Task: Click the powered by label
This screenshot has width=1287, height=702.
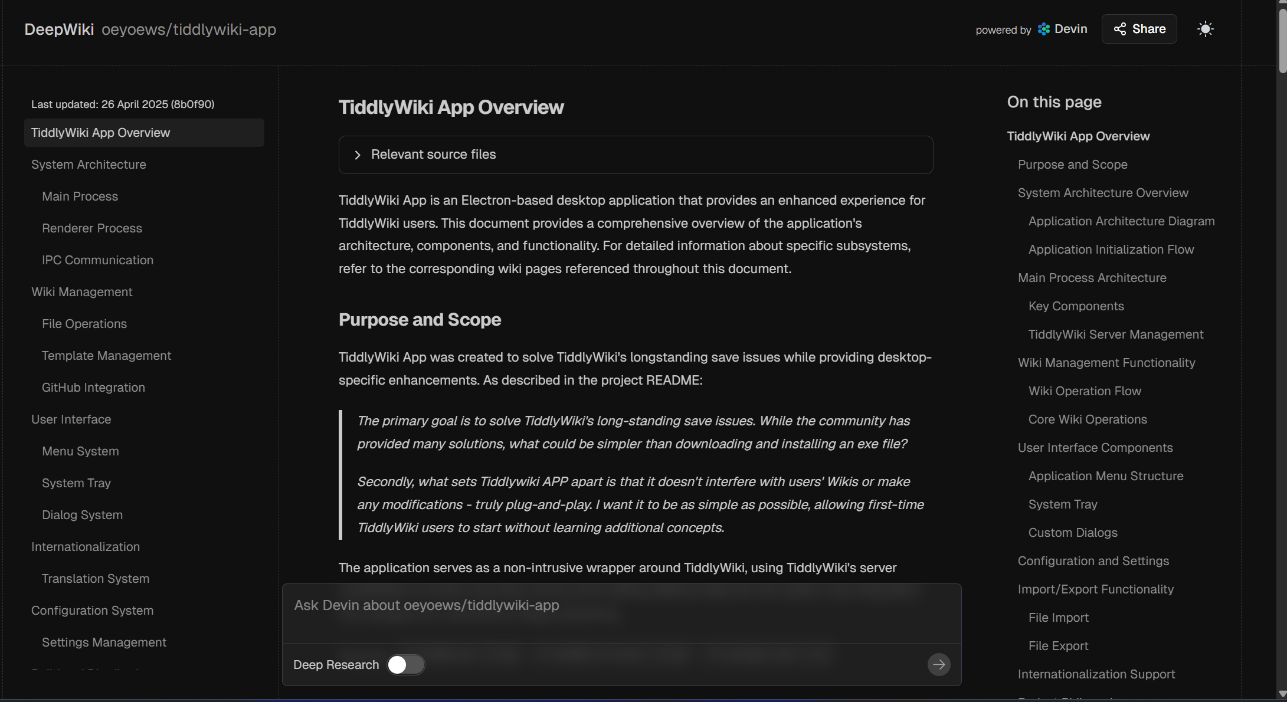Action: pyautogui.click(x=1003, y=30)
